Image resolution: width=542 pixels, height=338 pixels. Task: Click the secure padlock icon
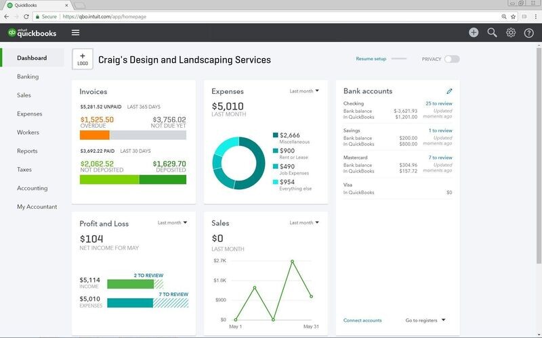[37, 16]
